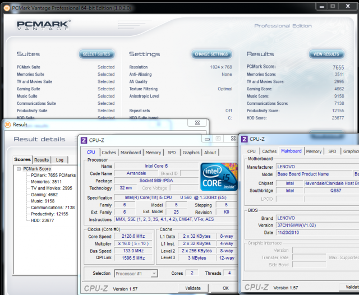Screen dimensions: 359x295
Task: Switch to the Scores tab
Action: click(22, 159)
